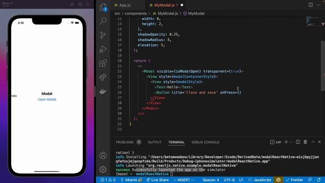The height and width of the screenshot is (183, 325).
Task: Click simulator screenshot camera icon
Action: [x=80, y=4]
